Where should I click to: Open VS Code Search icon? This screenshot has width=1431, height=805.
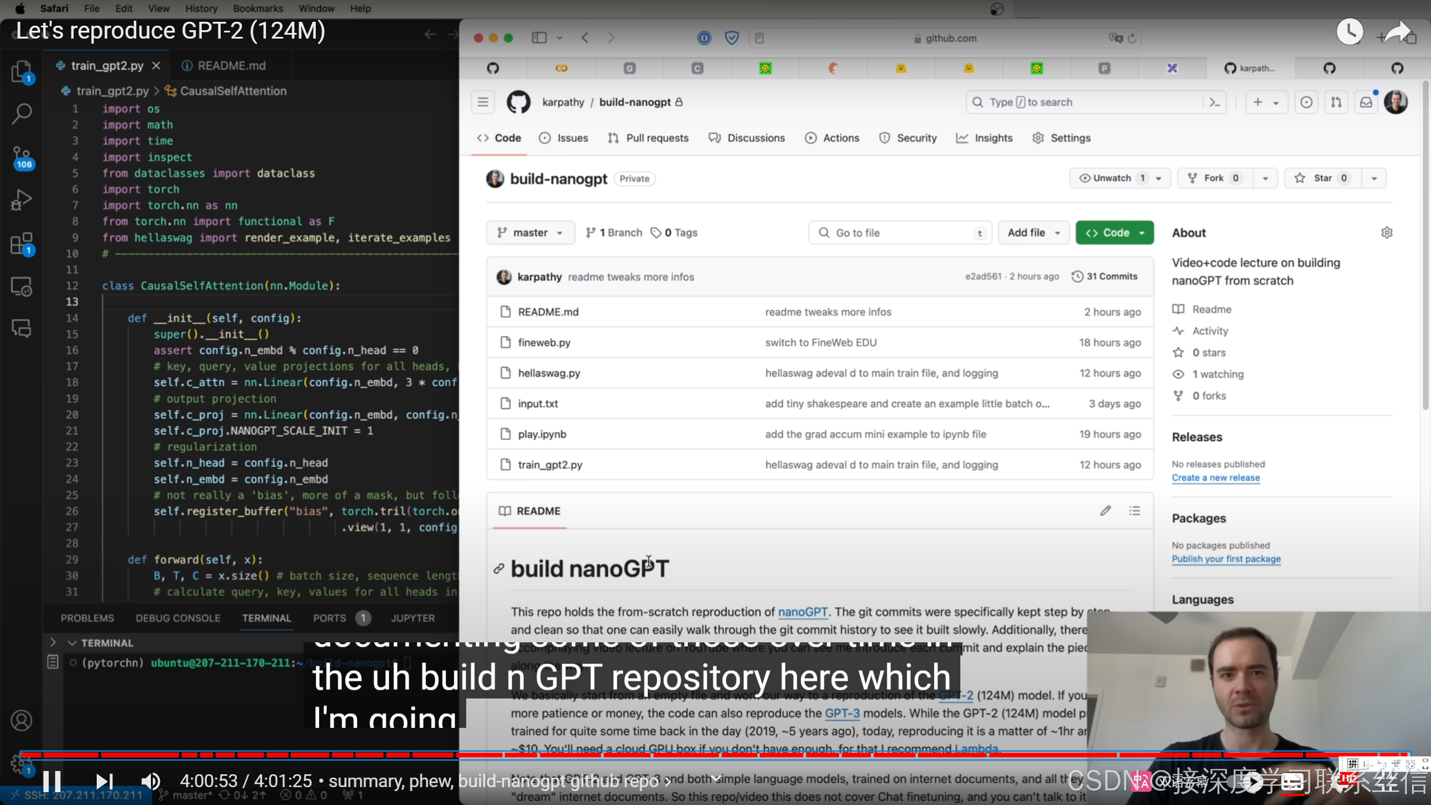pos(21,113)
